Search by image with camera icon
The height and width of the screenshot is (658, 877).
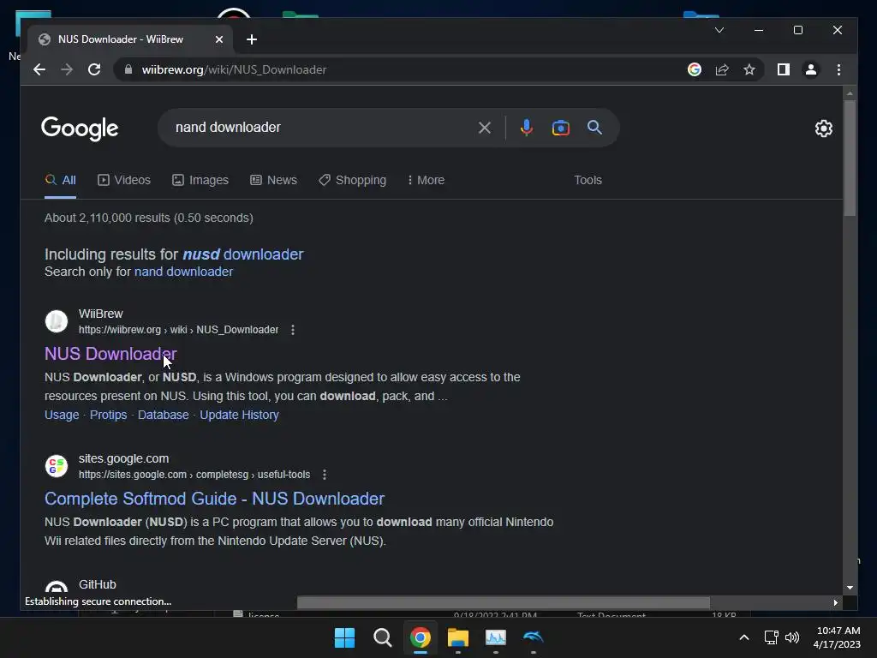[x=560, y=128]
